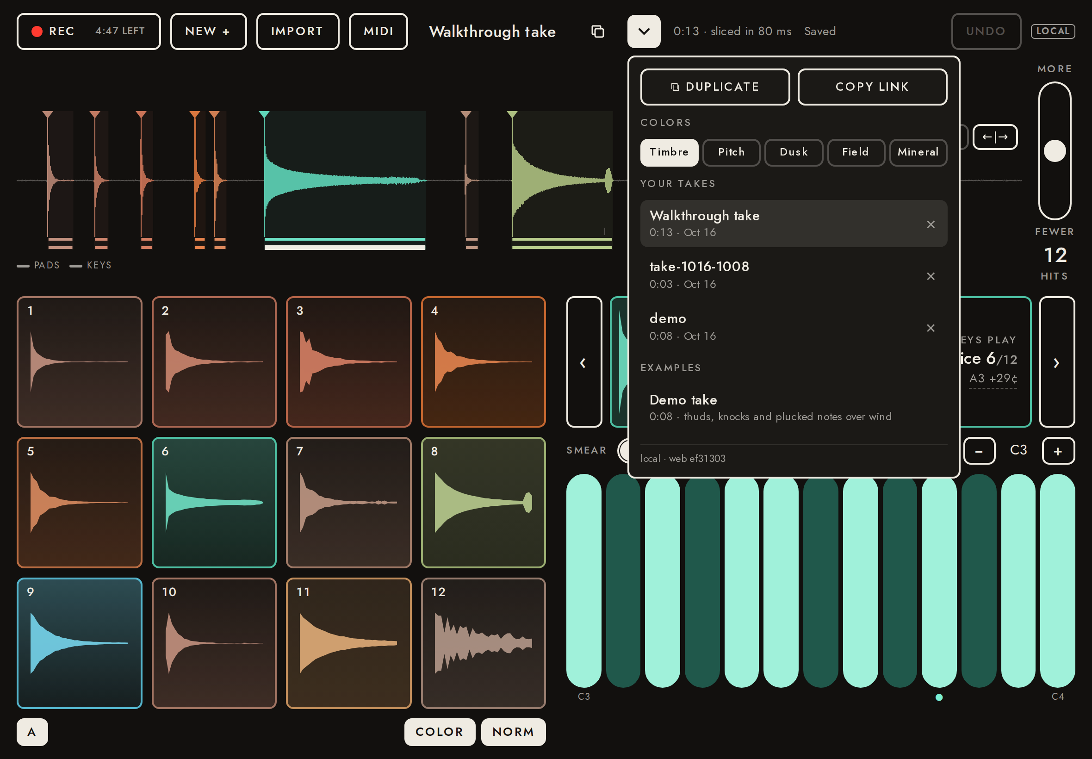Choose COPY LINK in the take menu

click(872, 87)
